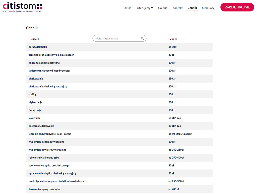Select konsultacja specjalistyczna service
This screenshot has width=257, height=194.
point(44,63)
